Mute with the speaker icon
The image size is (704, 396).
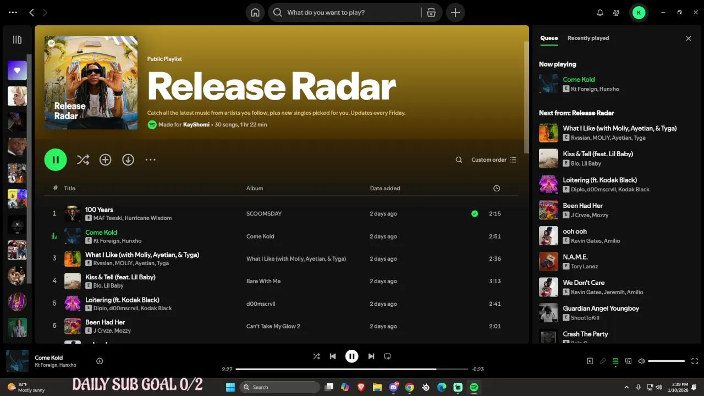641,361
